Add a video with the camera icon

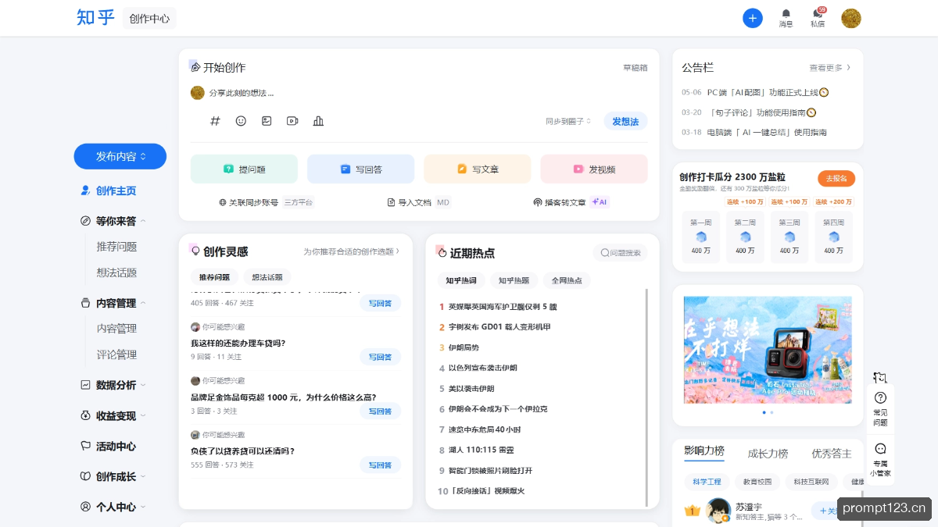point(292,121)
